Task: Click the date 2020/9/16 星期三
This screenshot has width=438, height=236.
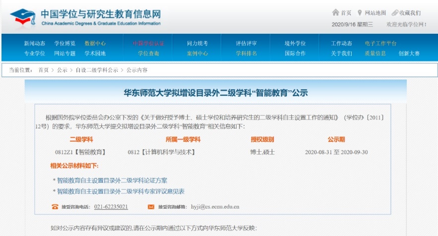Action: tap(352, 24)
